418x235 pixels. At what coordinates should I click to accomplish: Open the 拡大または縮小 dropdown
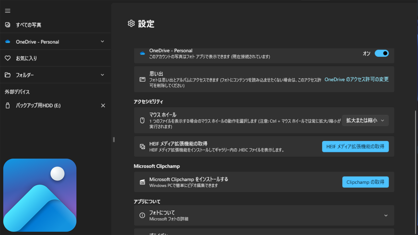pyautogui.click(x=365, y=120)
